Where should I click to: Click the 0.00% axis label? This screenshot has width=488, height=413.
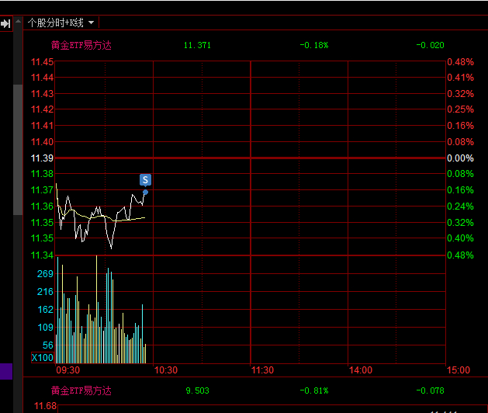460,158
